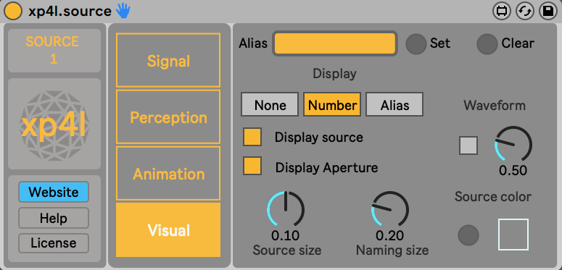Click the round Source color button
562x270 pixels.
(468, 235)
